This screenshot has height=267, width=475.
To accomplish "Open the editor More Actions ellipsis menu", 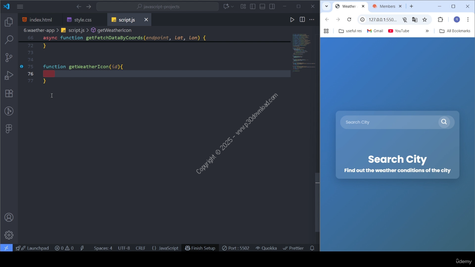I will pyautogui.click(x=312, y=20).
